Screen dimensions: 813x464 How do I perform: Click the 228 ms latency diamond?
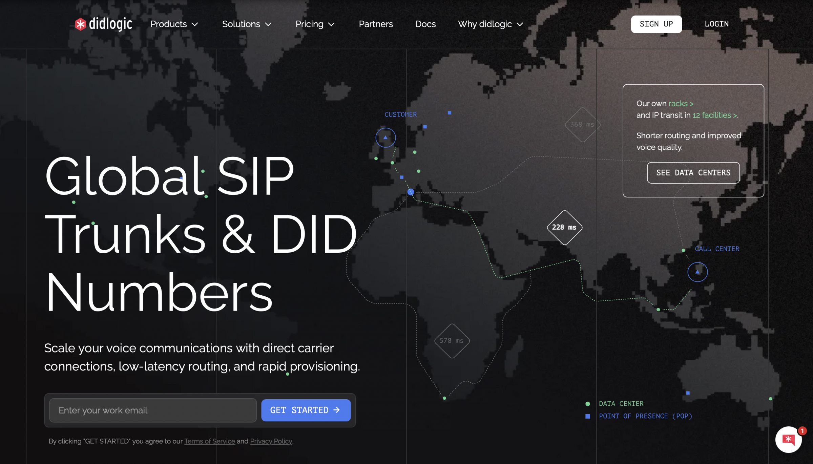pos(564,227)
